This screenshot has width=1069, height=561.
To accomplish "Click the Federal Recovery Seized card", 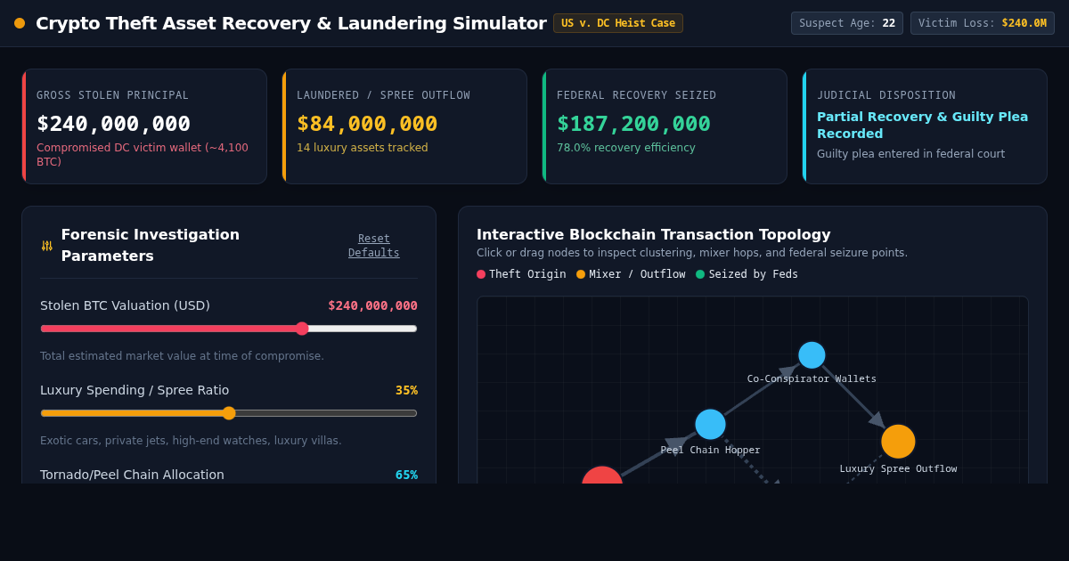I will [x=665, y=126].
